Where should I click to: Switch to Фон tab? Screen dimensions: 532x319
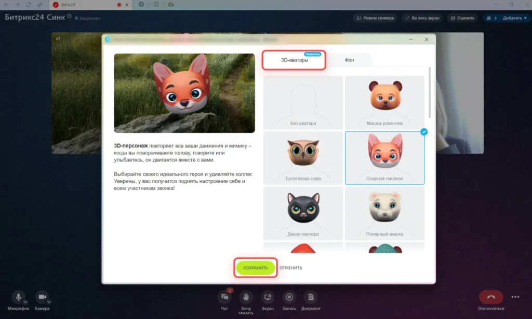pyautogui.click(x=349, y=60)
